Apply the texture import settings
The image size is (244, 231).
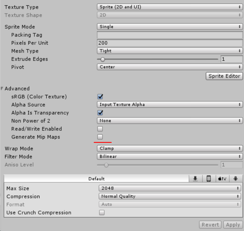233,224
